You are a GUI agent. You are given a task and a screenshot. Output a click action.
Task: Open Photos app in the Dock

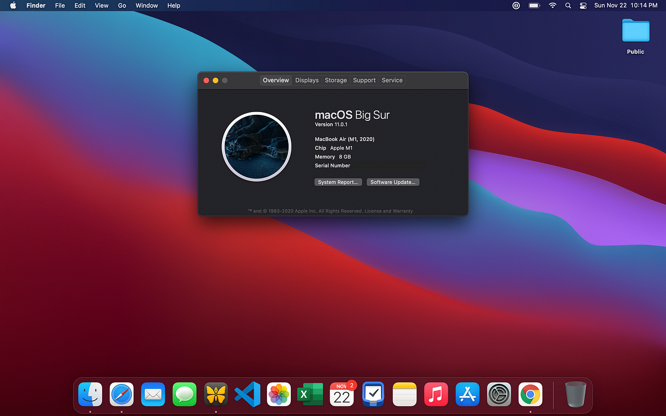279,394
